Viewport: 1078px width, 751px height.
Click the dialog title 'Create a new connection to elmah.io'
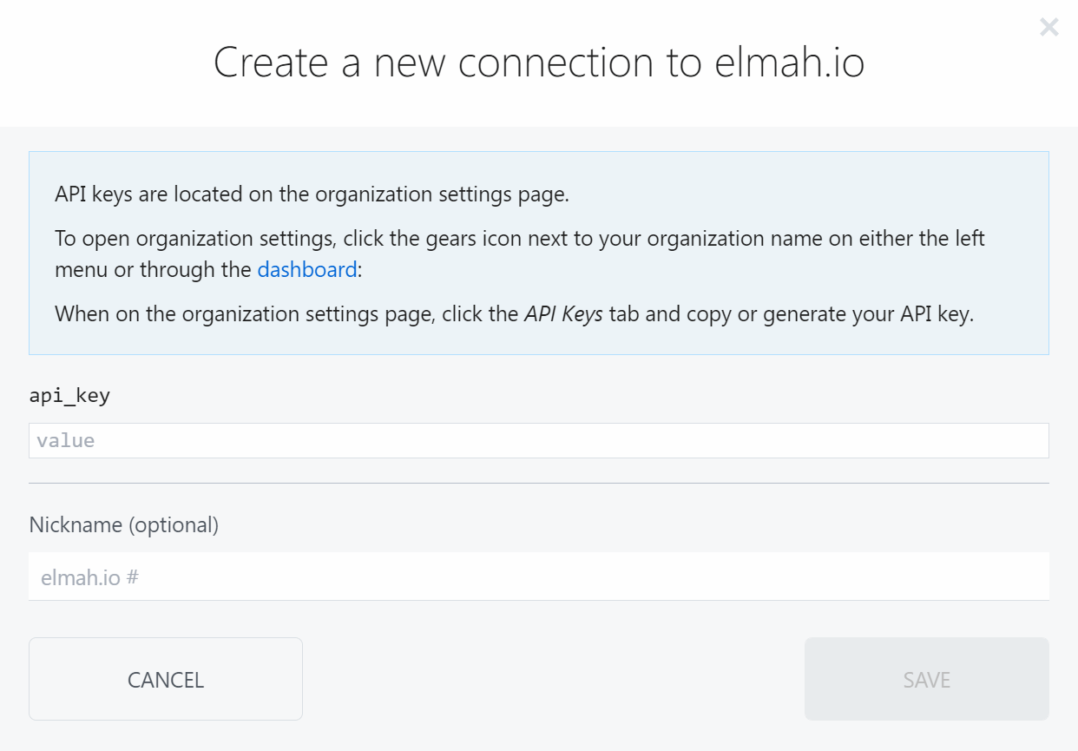click(539, 63)
